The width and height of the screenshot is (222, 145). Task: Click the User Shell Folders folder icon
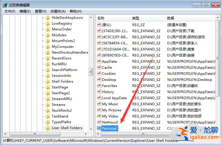(x=48, y=128)
